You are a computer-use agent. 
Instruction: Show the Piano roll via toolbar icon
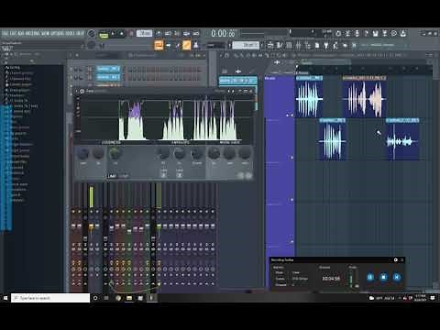(x=280, y=45)
